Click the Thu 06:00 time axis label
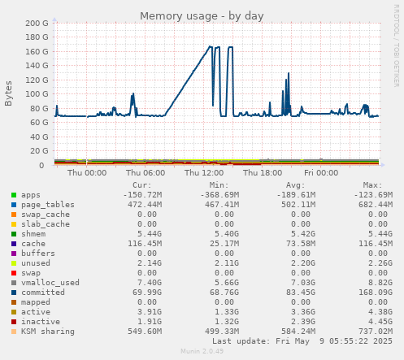The width and height of the screenshot is (404, 360). pos(146,173)
